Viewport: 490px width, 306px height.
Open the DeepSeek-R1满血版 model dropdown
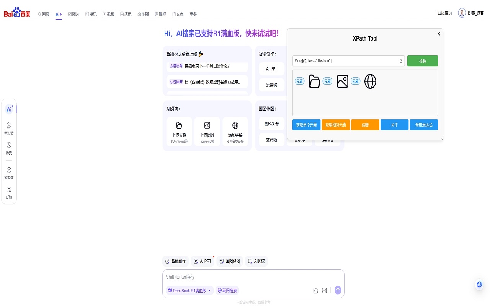189,291
